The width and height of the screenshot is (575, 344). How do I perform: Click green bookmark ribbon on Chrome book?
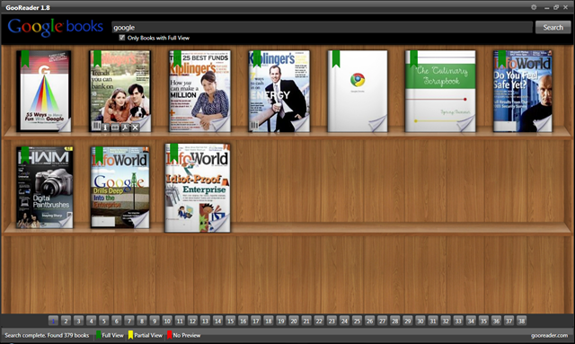coord(336,58)
